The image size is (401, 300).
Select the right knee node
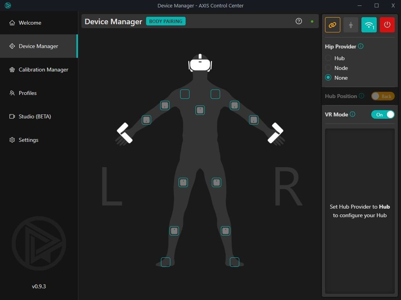tap(226, 231)
